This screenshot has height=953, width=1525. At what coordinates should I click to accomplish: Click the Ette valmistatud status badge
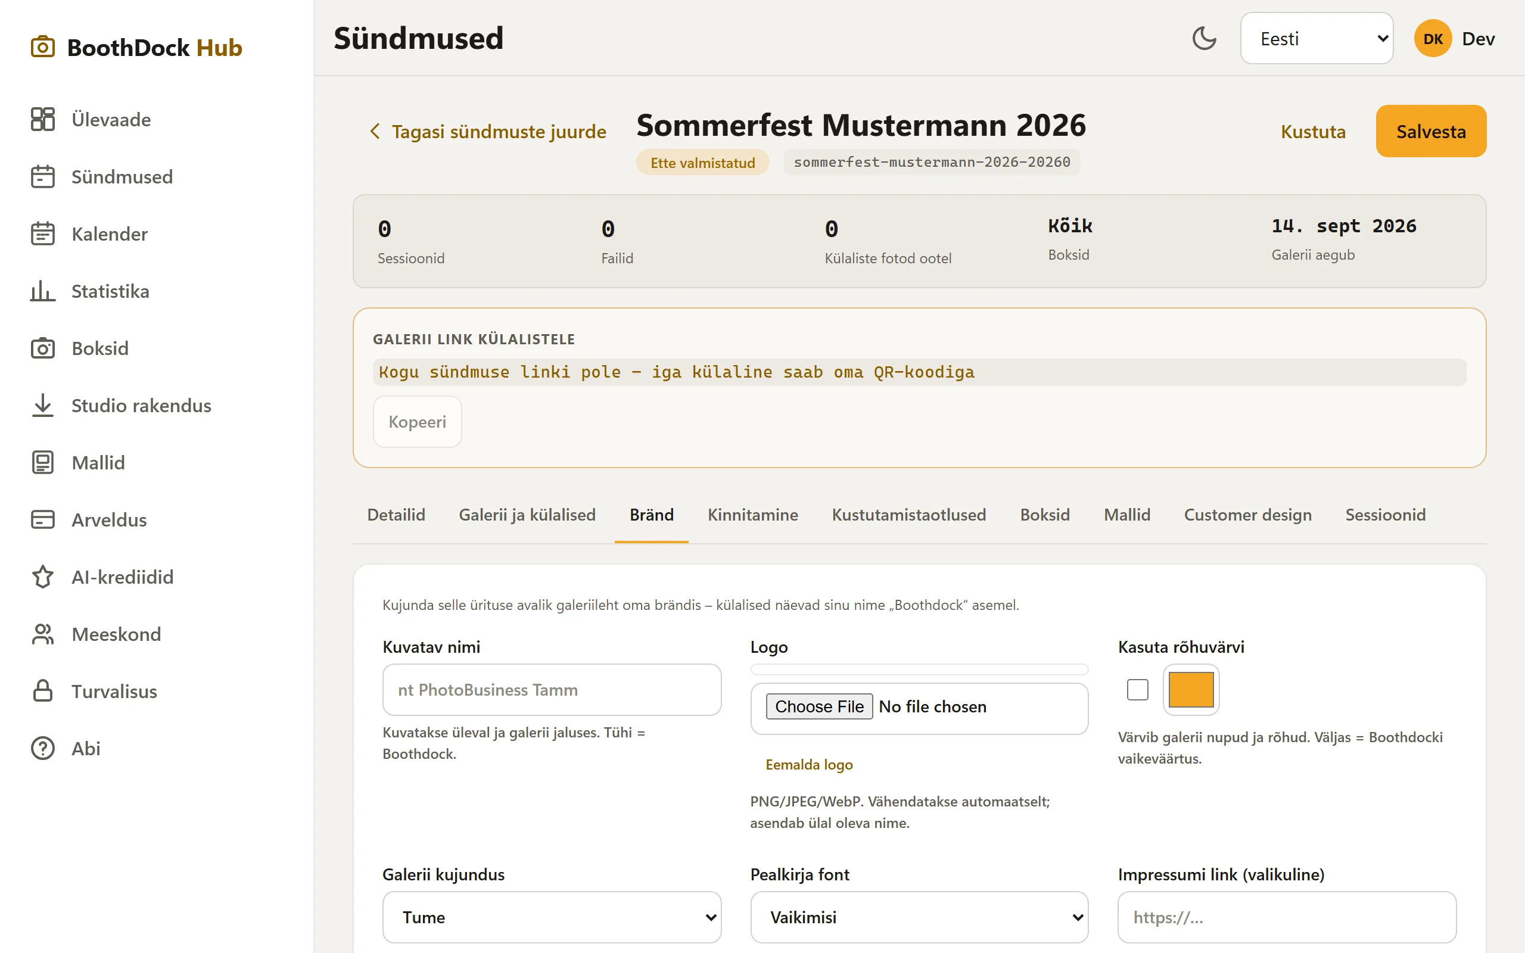(703, 162)
